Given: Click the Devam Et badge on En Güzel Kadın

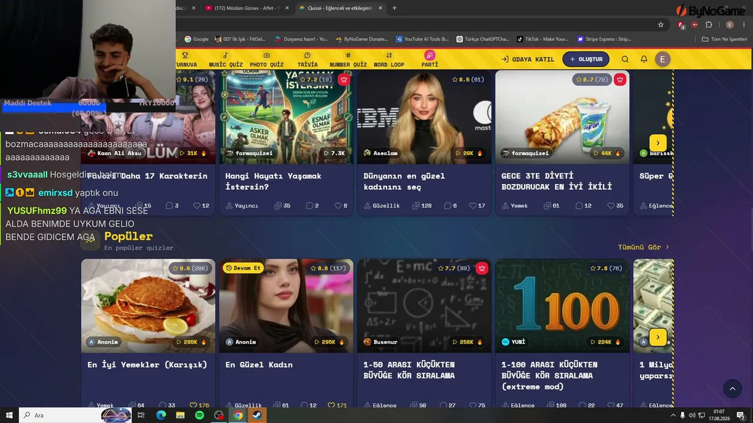Looking at the screenshot, I should (x=244, y=268).
